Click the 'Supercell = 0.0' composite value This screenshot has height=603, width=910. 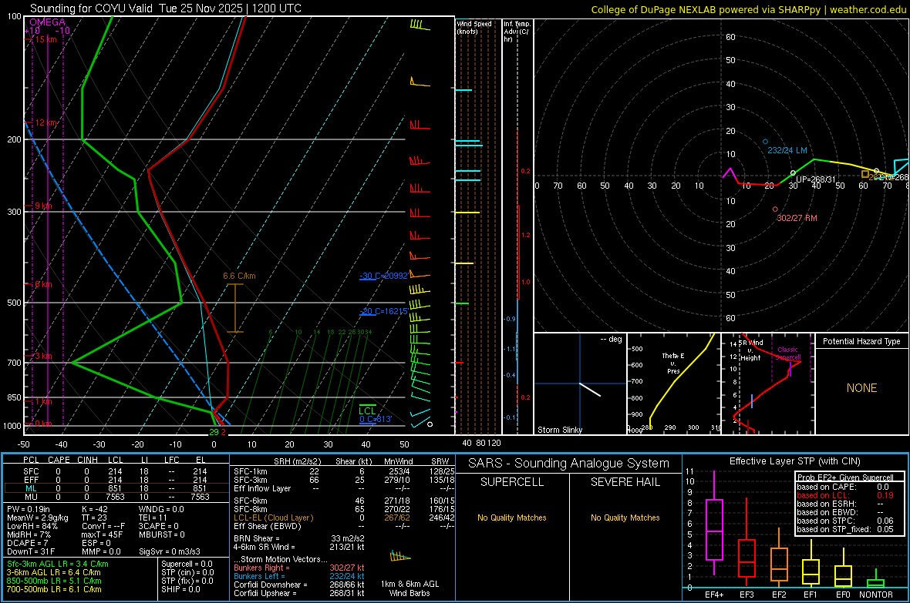point(187,564)
